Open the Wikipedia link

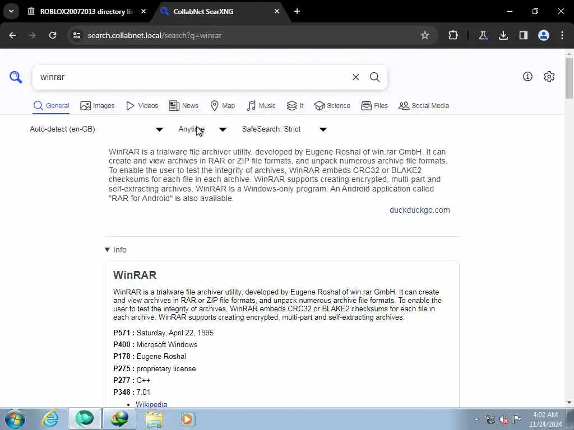point(151,404)
